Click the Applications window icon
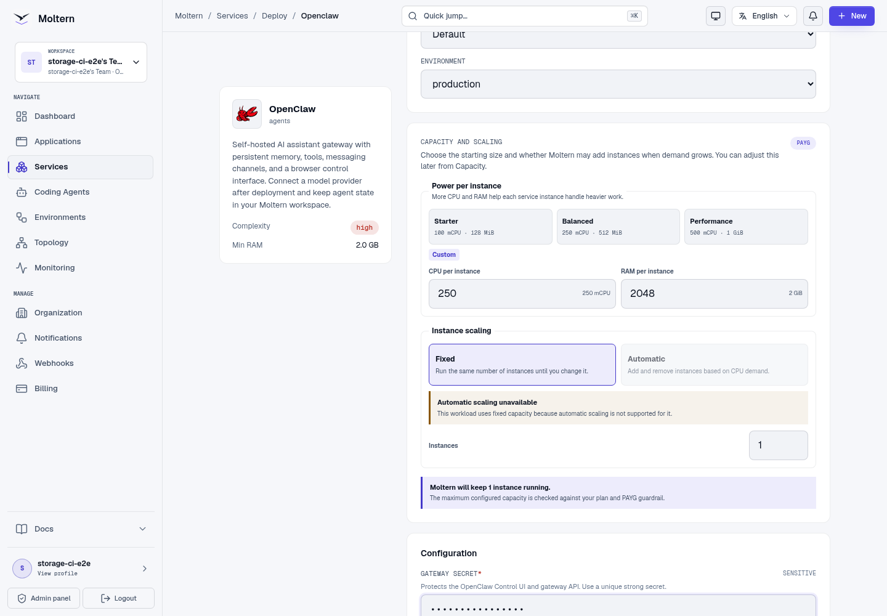This screenshot has height=616, width=887. (22, 142)
